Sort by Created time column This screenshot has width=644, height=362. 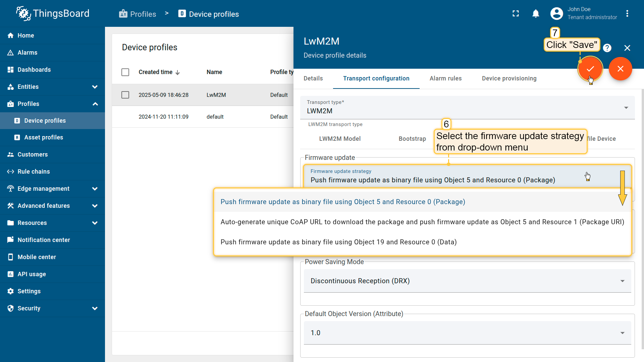click(x=159, y=72)
